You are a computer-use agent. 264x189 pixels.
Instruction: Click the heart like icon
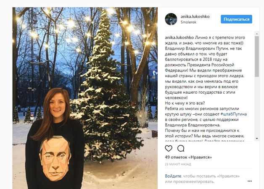169,148
